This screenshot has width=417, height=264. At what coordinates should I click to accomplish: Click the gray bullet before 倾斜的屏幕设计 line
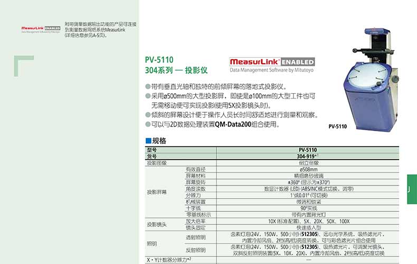(x=148, y=115)
